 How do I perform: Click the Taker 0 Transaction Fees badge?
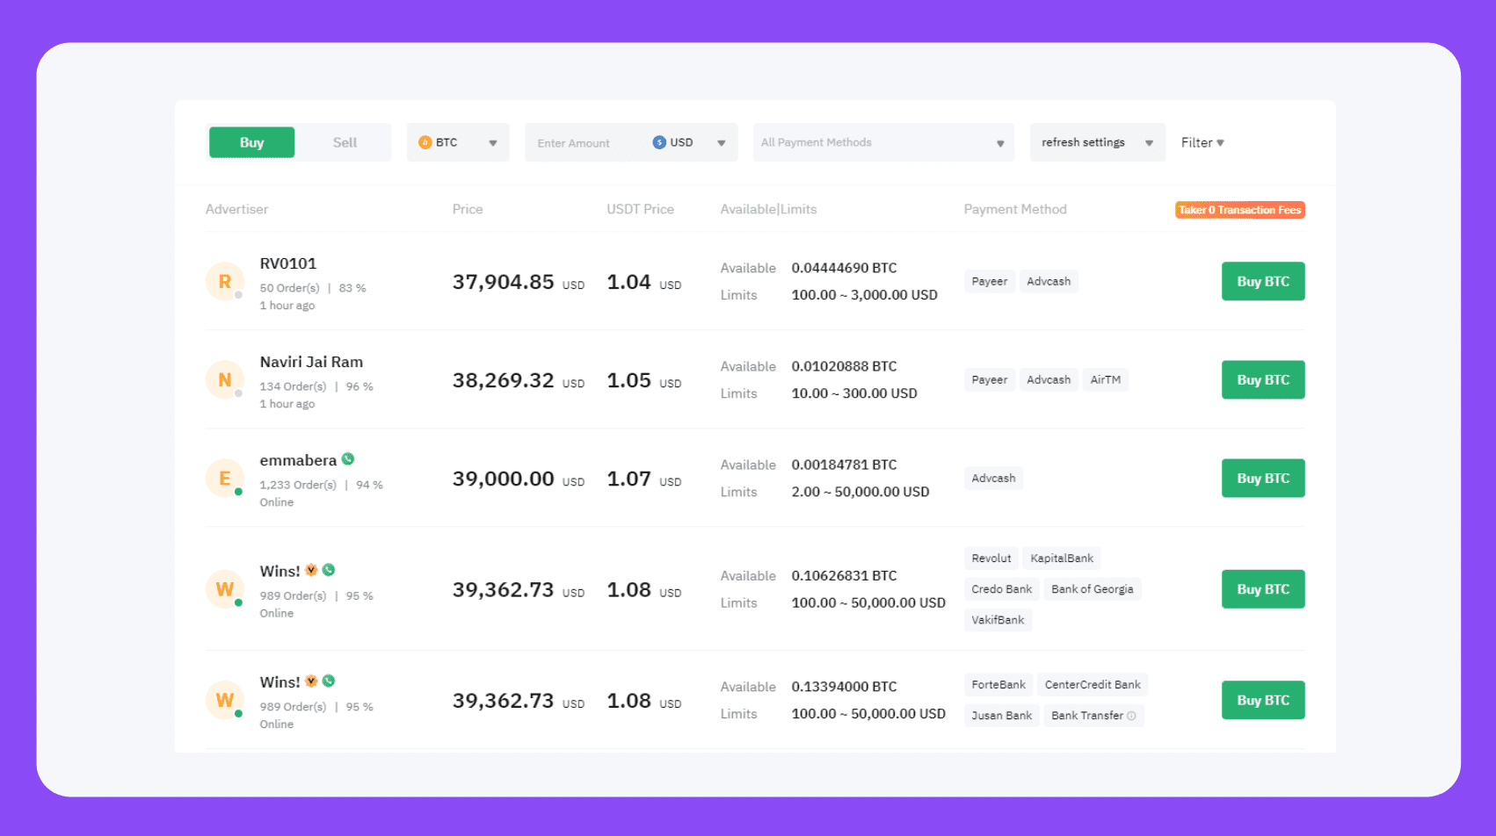click(x=1239, y=210)
